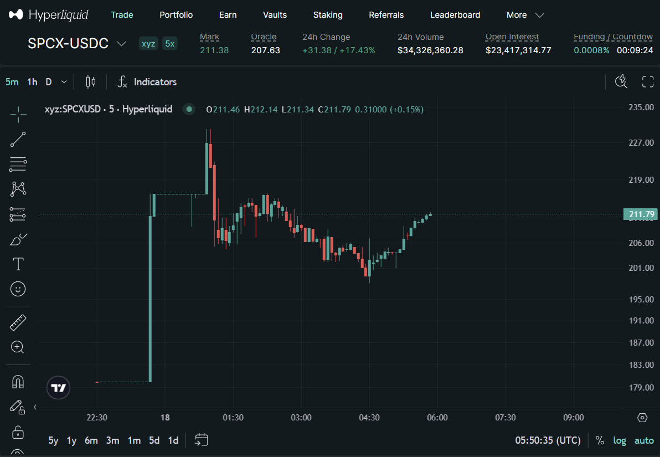The image size is (660, 457).
Task: Open the Indicators dialog
Action: pos(147,82)
